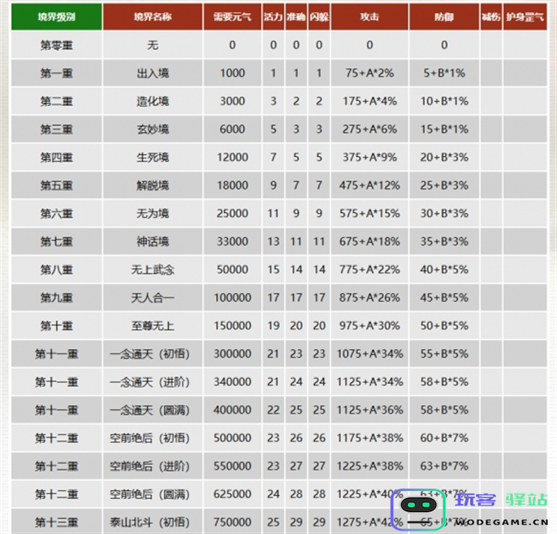This screenshot has width=557, height=534.
Task: Click the 境界级别 column header
Action: [57, 17]
